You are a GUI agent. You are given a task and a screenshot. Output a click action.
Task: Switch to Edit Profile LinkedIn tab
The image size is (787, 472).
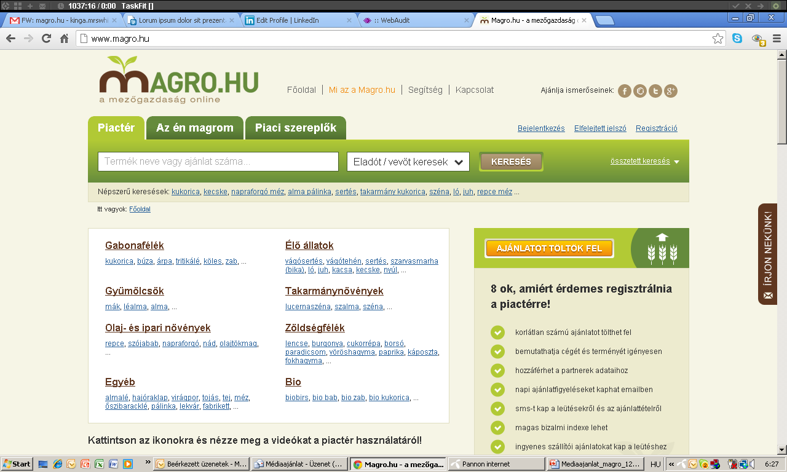pos(299,20)
